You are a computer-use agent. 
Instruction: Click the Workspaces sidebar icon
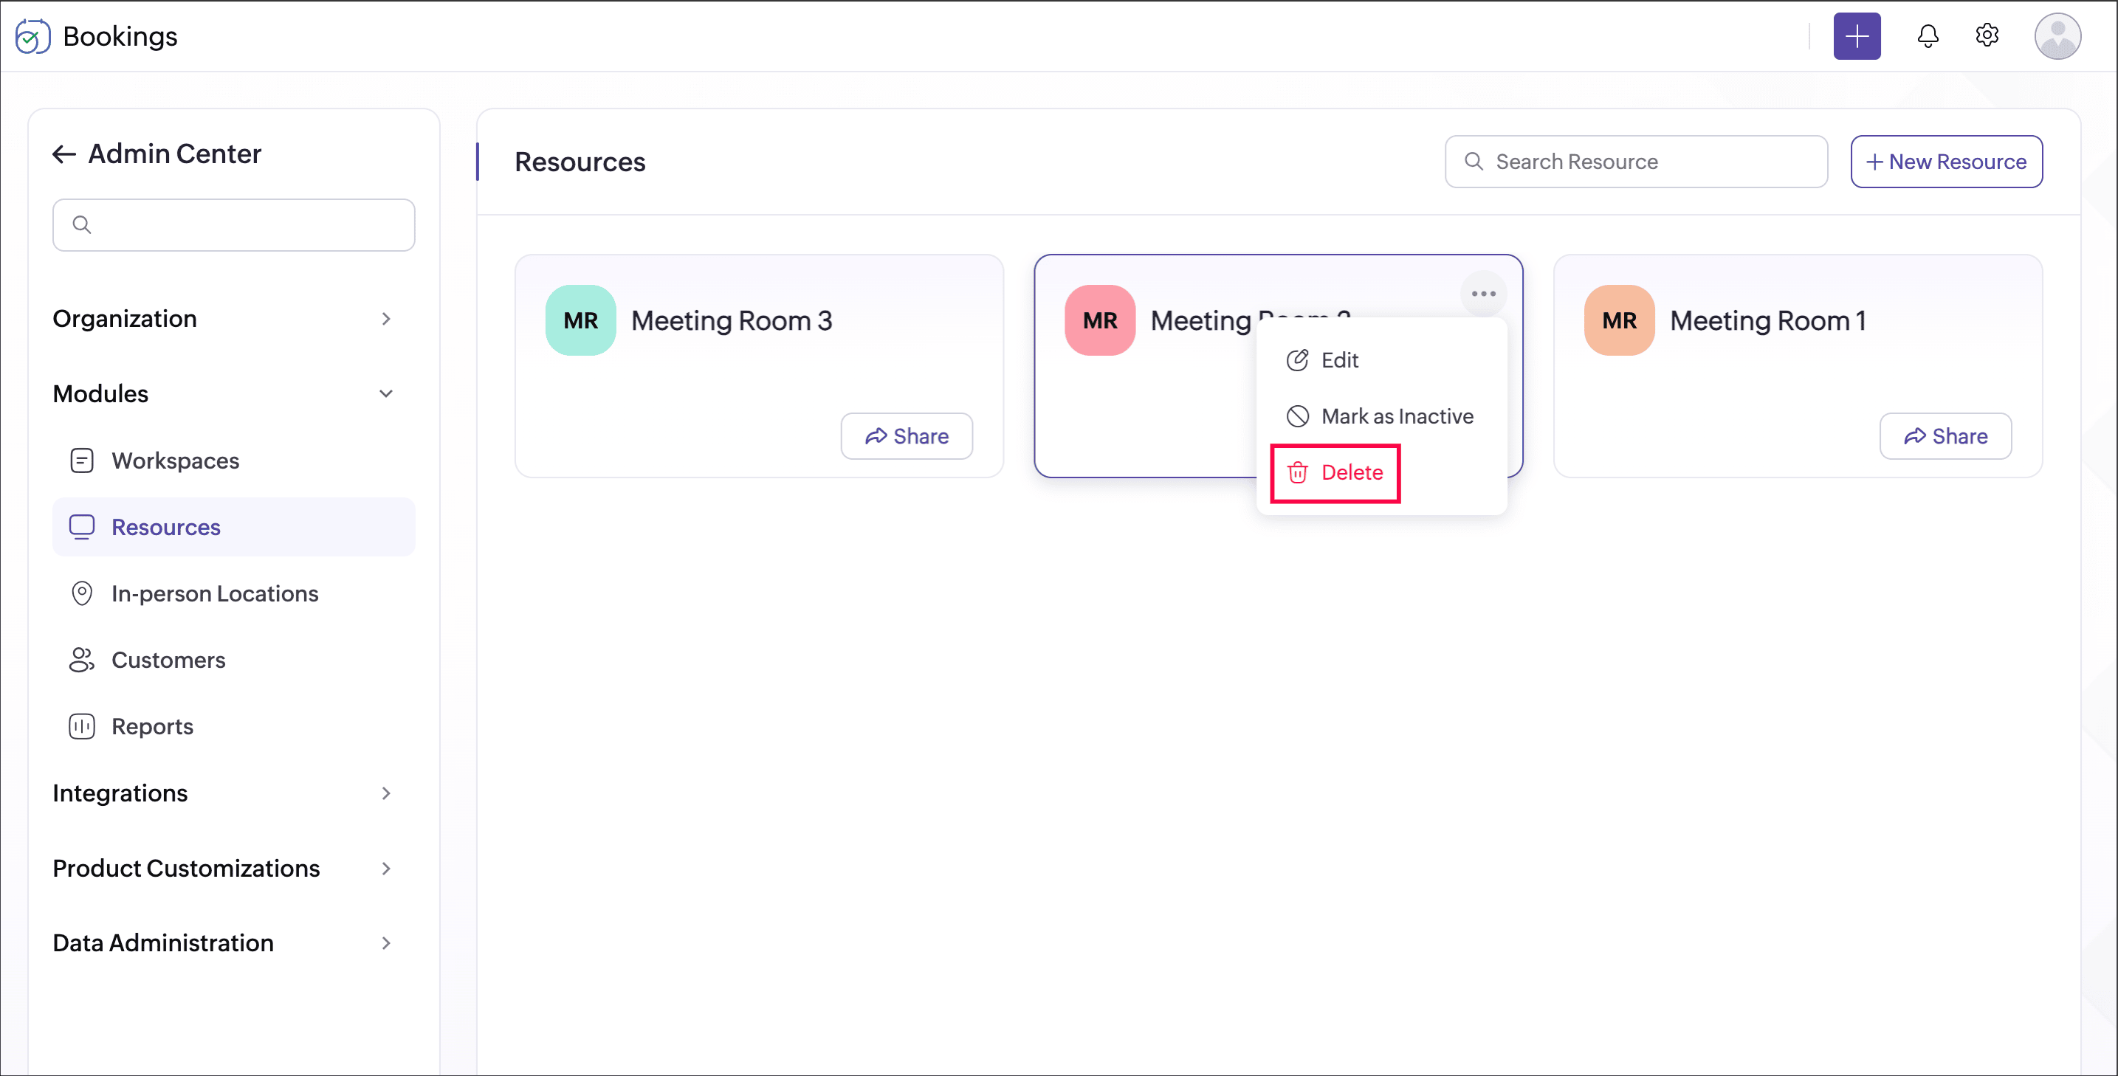81,461
